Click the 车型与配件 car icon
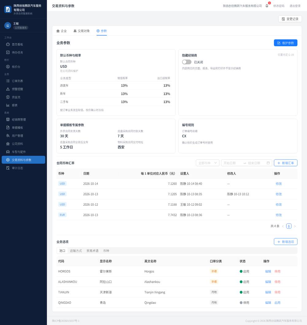 pyautogui.click(x=8, y=152)
